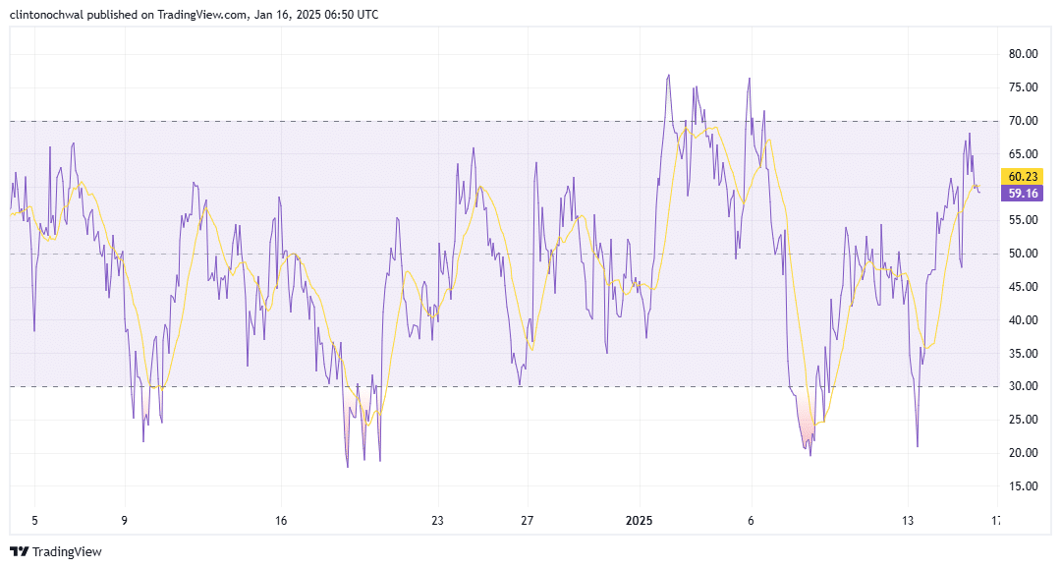Click the 80.00 price axis label

1023,54
